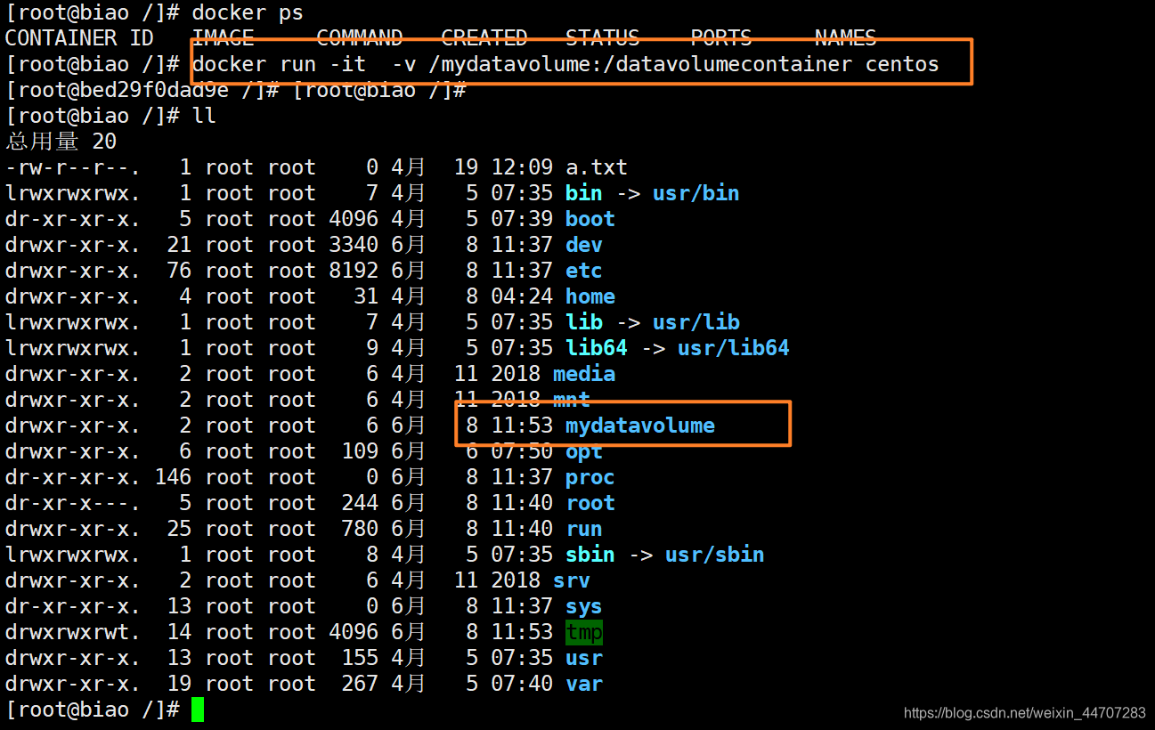Select the 'opt' directory name
This screenshot has width=1155, height=730.
point(584,451)
